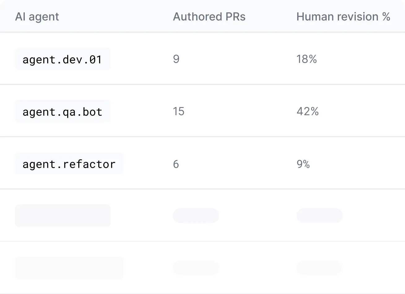Select agent.refactor's 9% human revision value

point(303,164)
